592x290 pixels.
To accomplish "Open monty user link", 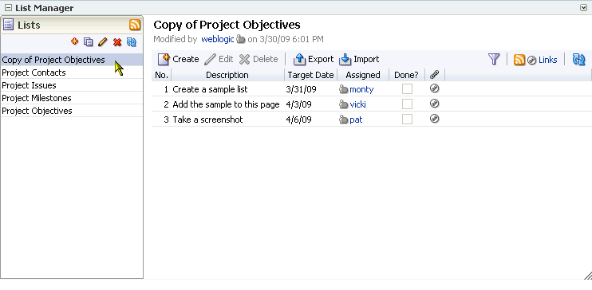I will point(361,89).
